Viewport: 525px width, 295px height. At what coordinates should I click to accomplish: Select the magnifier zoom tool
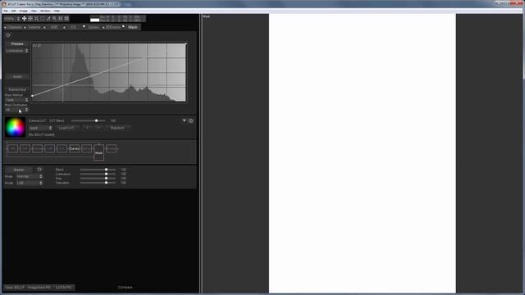coord(54,18)
